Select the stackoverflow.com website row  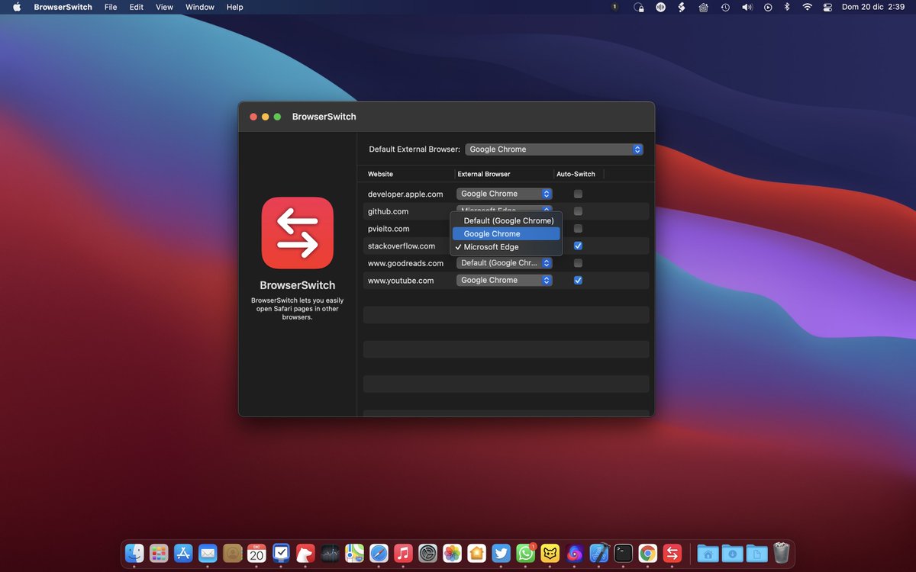pyautogui.click(x=402, y=246)
